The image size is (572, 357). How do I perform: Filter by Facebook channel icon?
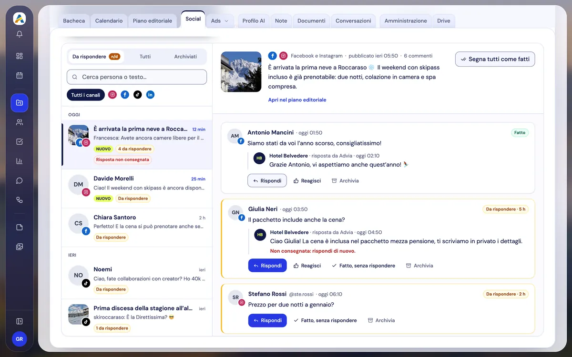tap(125, 95)
